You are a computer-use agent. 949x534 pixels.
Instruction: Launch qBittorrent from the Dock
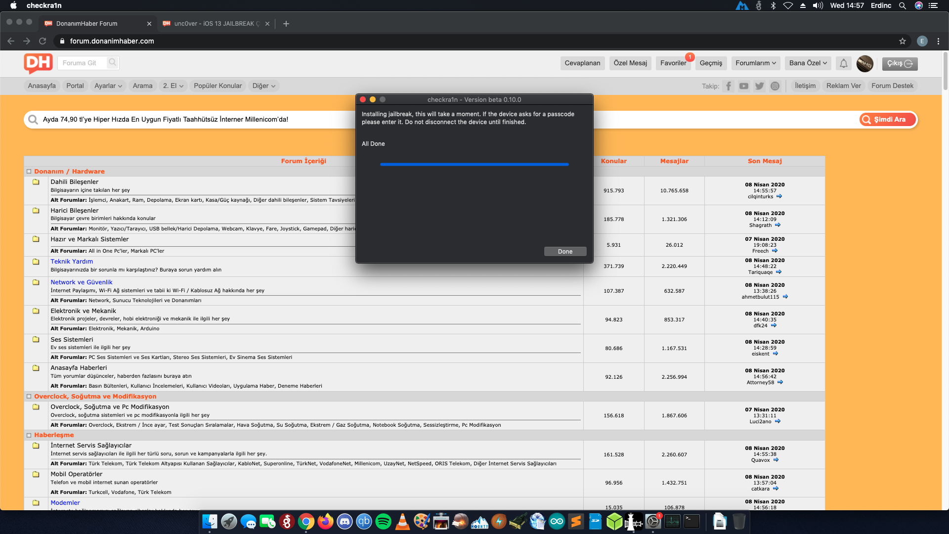tap(364, 521)
